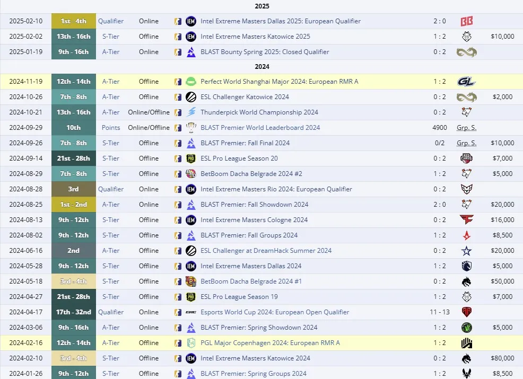Click the G2 opponent logo in Katowice 2025 row
The width and height of the screenshot is (523, 379).
click(x=467, y=37)
